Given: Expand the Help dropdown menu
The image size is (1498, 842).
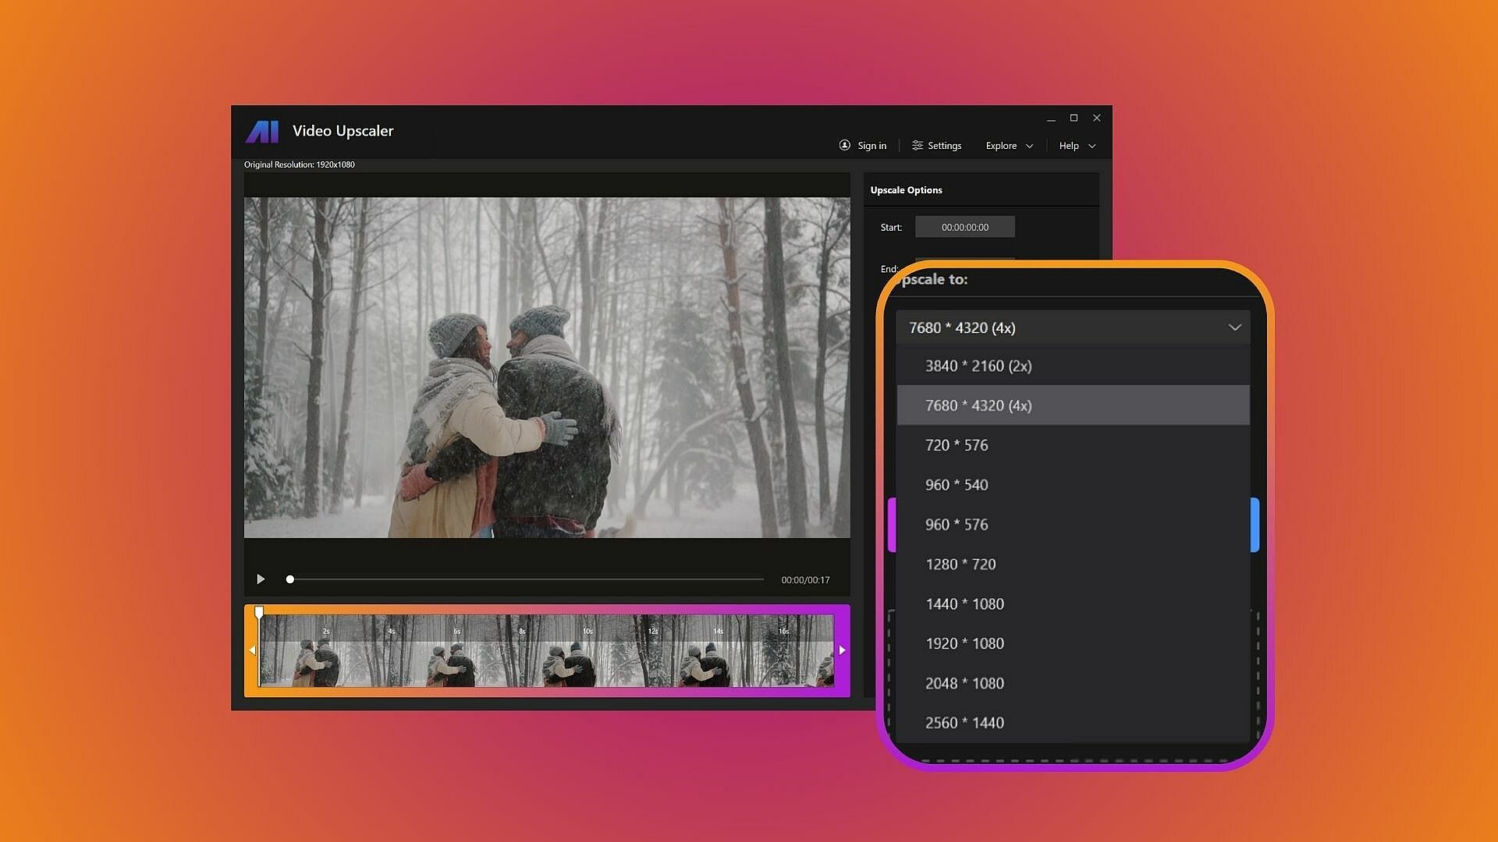Looking at the screenshot, I should tap(1077, 146).
